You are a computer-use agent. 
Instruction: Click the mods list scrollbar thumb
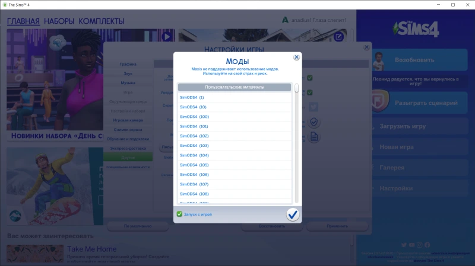tap(296, 88)
